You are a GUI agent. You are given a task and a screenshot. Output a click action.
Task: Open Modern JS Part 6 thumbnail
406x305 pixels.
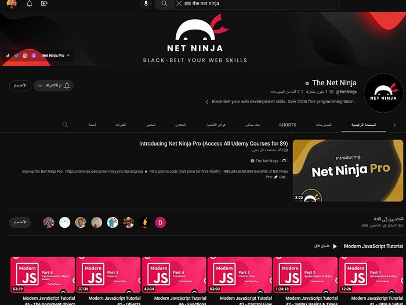coord(43,275)
